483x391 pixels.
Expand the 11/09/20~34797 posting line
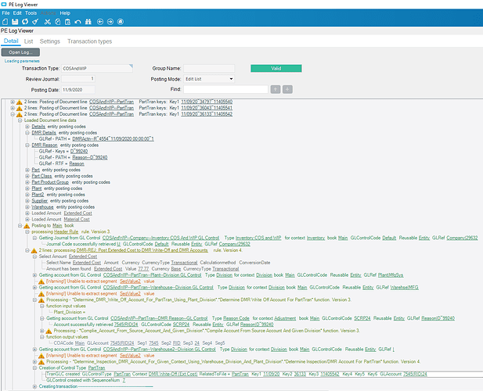(13, 102)
